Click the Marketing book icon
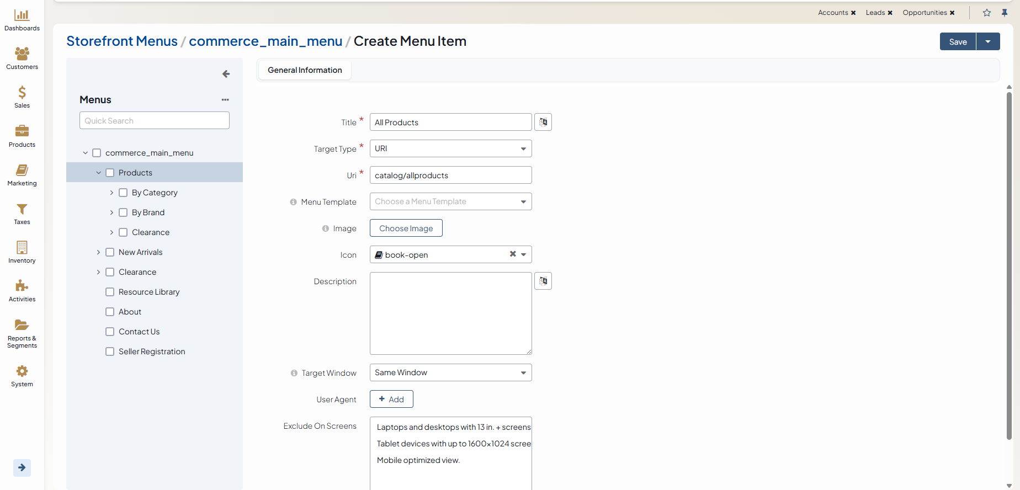Viewport: 1020px width, 490px height. pyautogui.click(x=22, y=171)
